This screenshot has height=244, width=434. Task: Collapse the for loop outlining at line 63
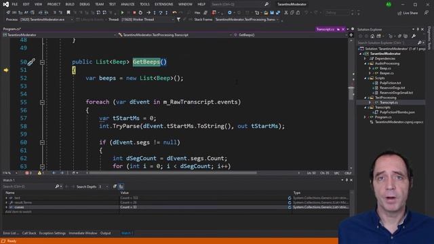42,167
